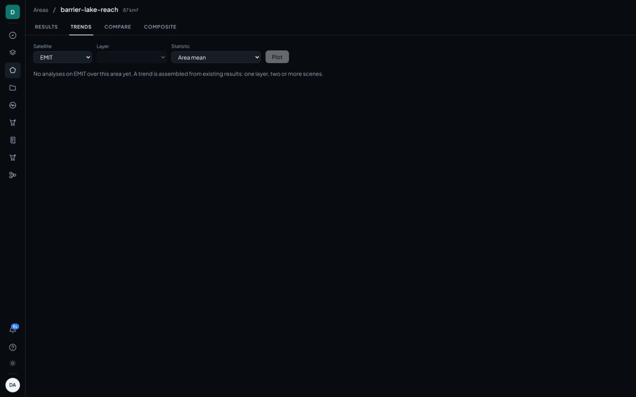Open the Composite tab
Viewport: 636px width, 397px height.
(160, 27)
